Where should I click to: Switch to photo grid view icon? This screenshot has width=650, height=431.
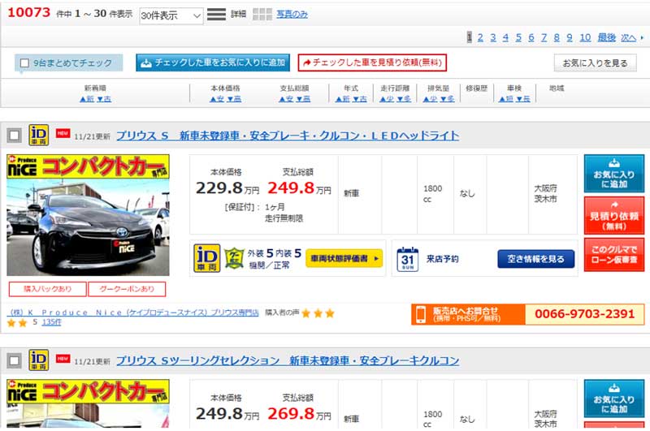click(x=262, y=14)
